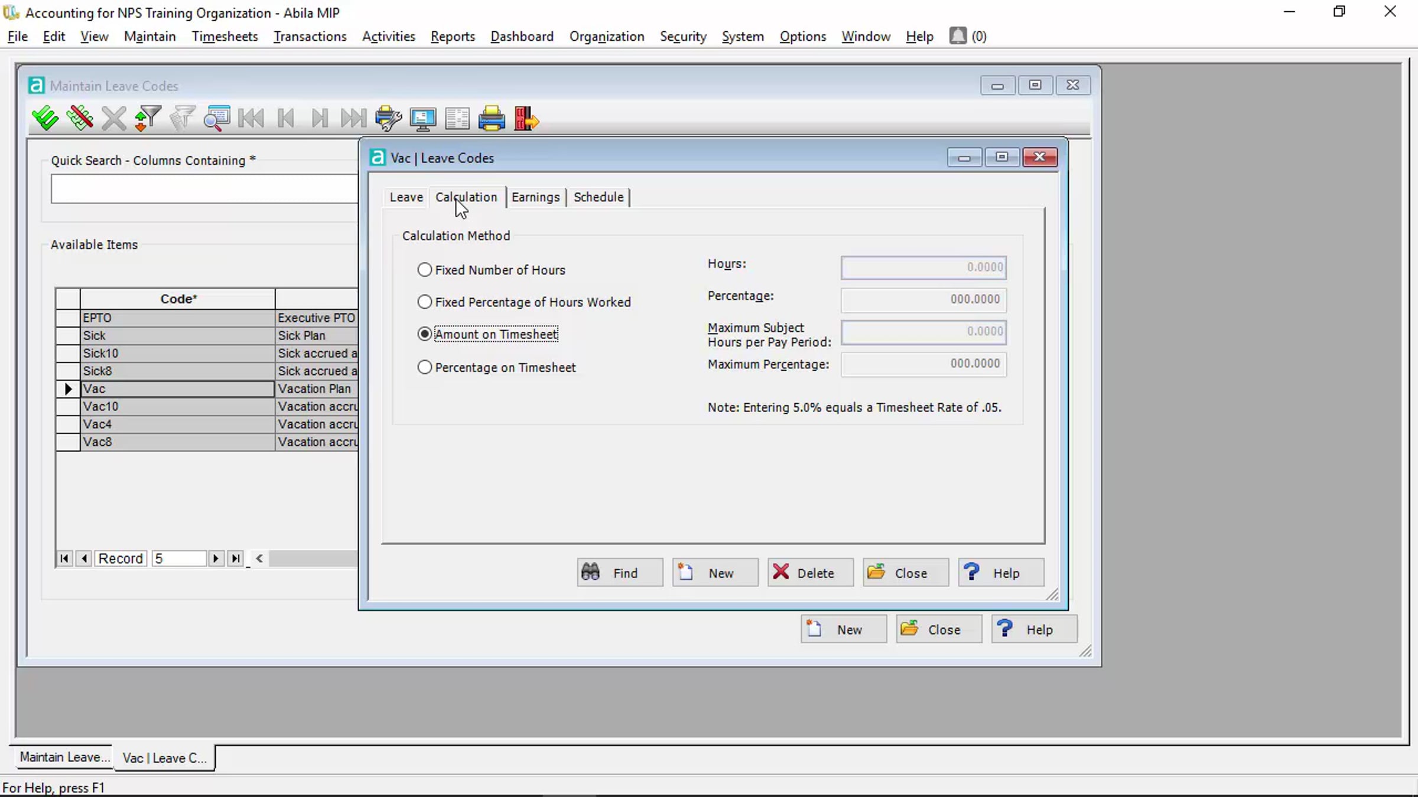Click the Abila icon in Vac Leave Codes title
Screen dimensions: 1418x797
coord(378,158)
